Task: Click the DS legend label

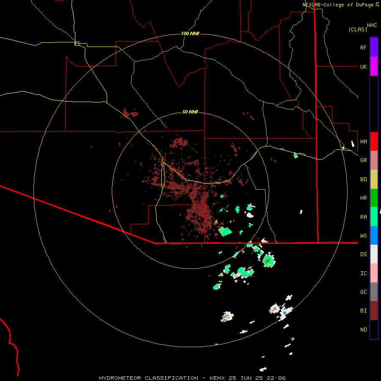Action: tap(364, 254)
